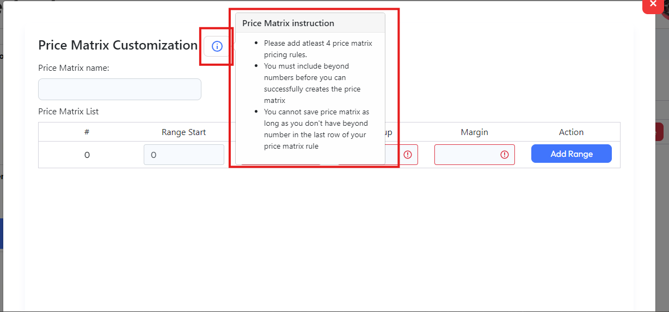Close the dialog with the red X
Viewport: 669px width, 312px height.
coord(653,4)
